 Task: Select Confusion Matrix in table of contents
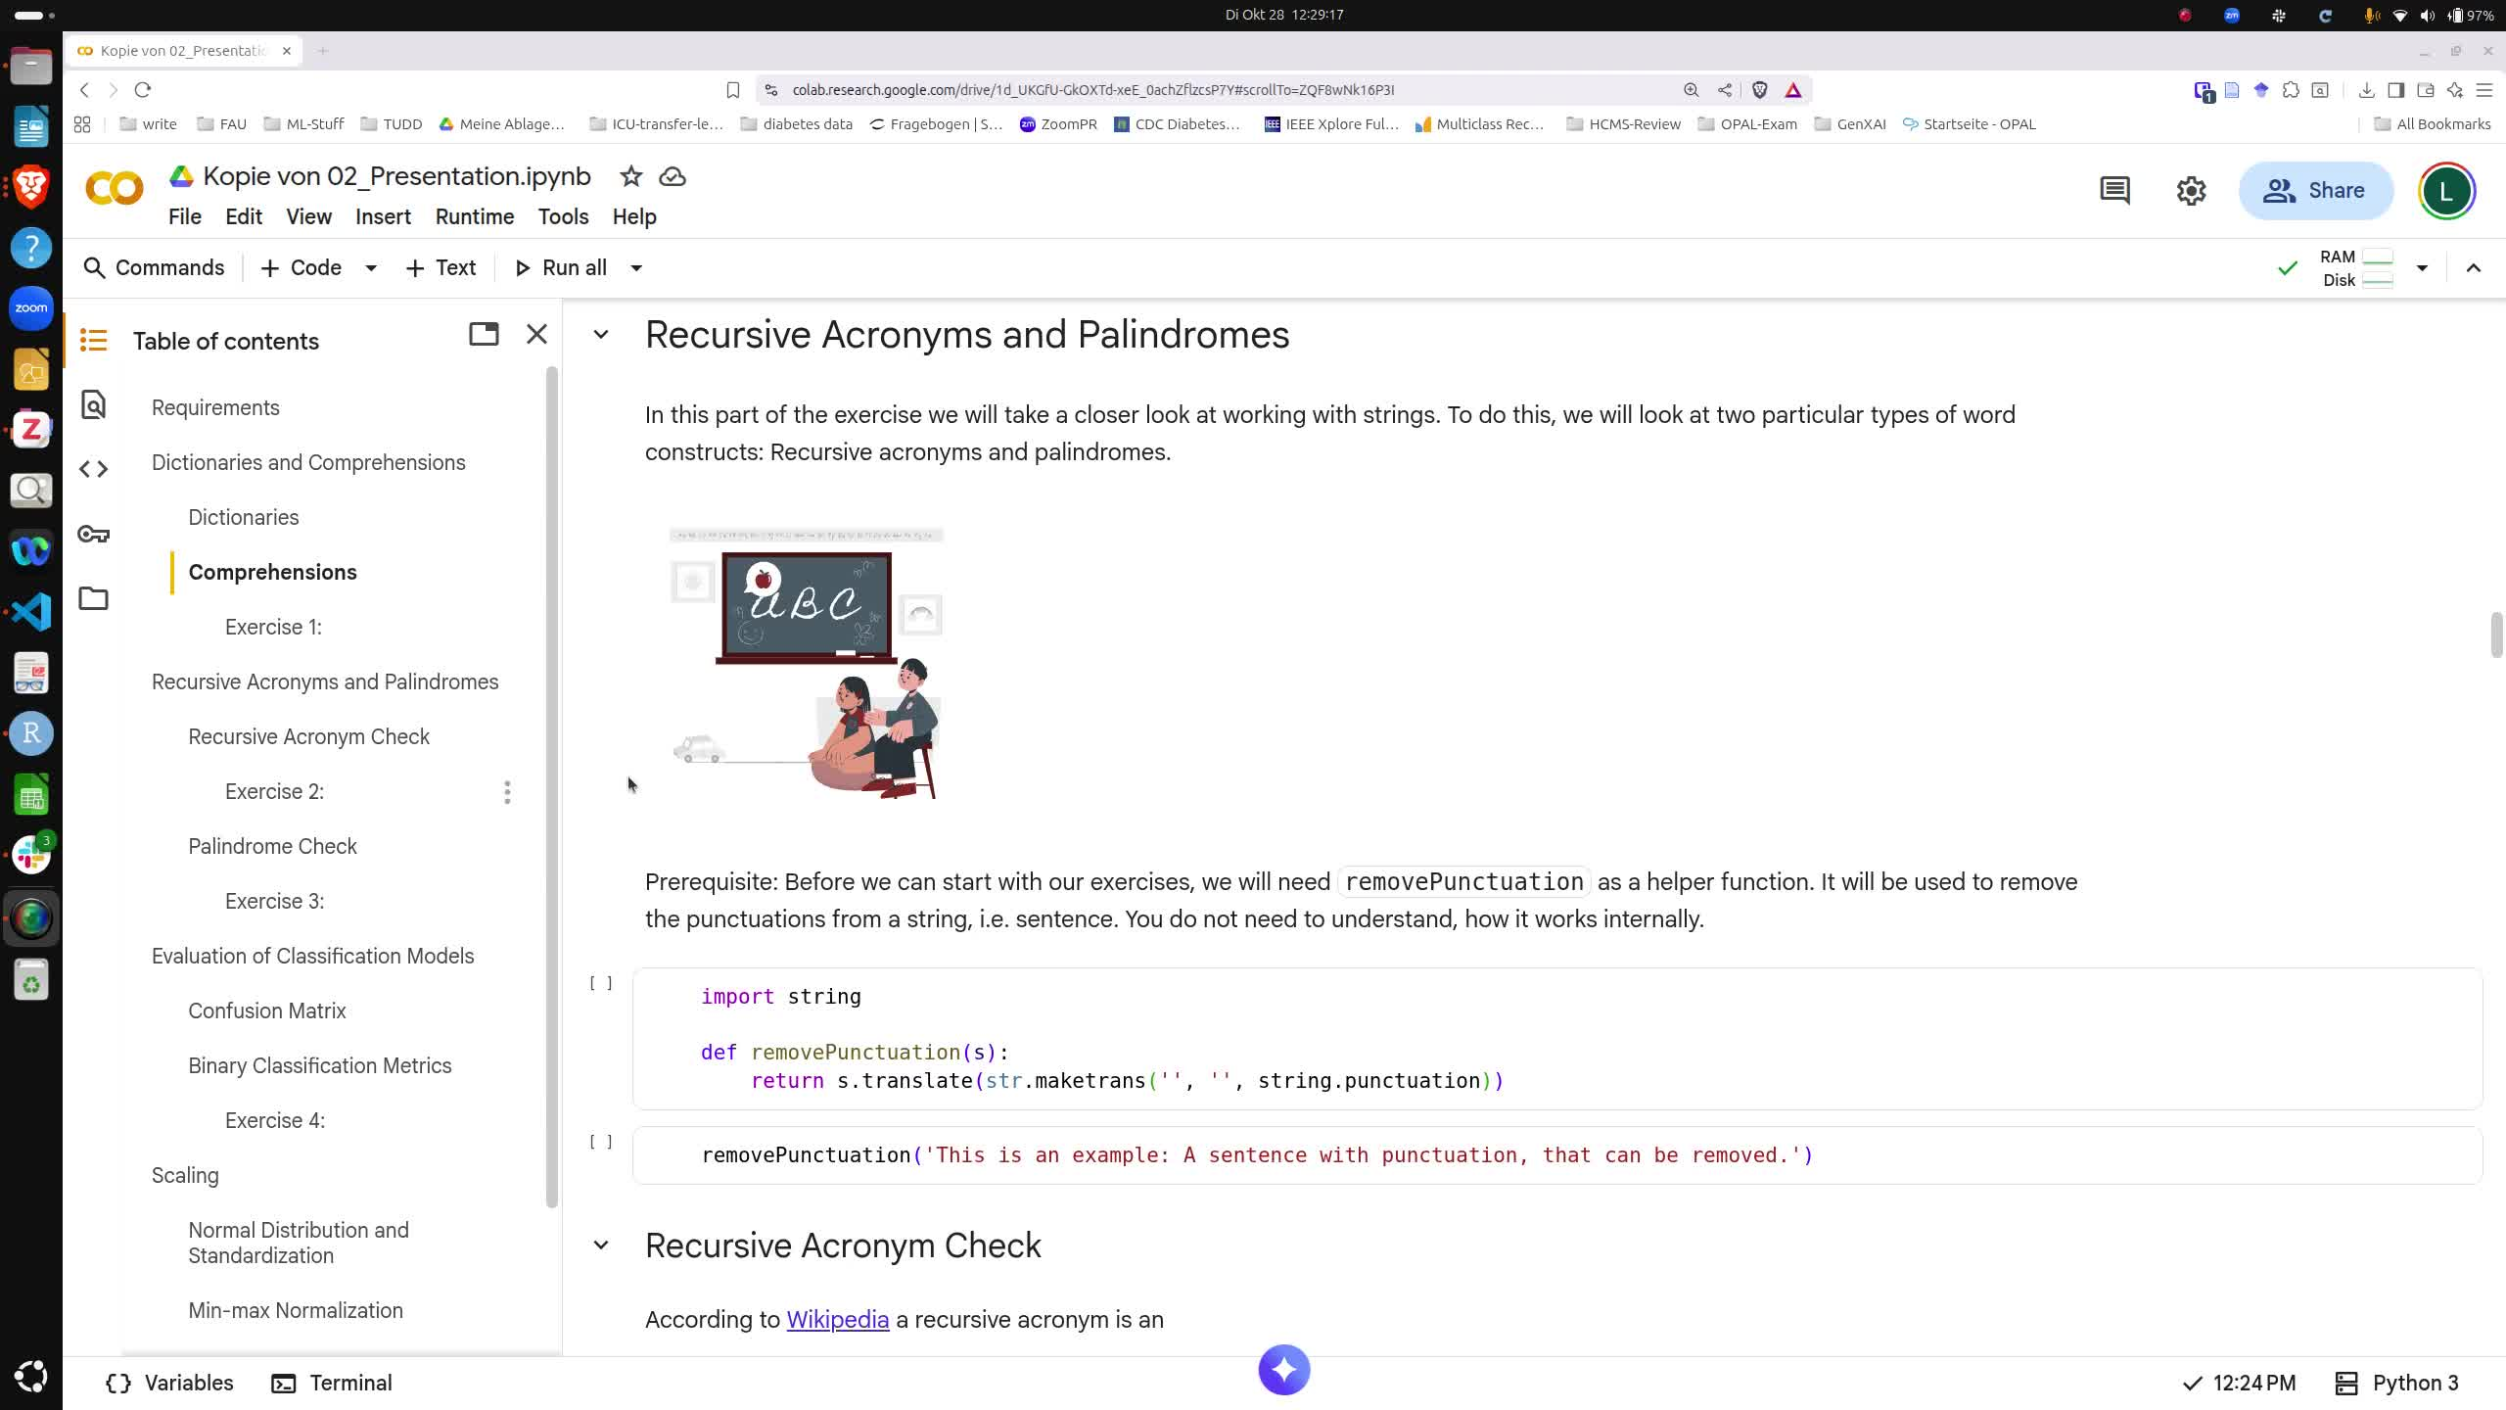pos(267,1010)
